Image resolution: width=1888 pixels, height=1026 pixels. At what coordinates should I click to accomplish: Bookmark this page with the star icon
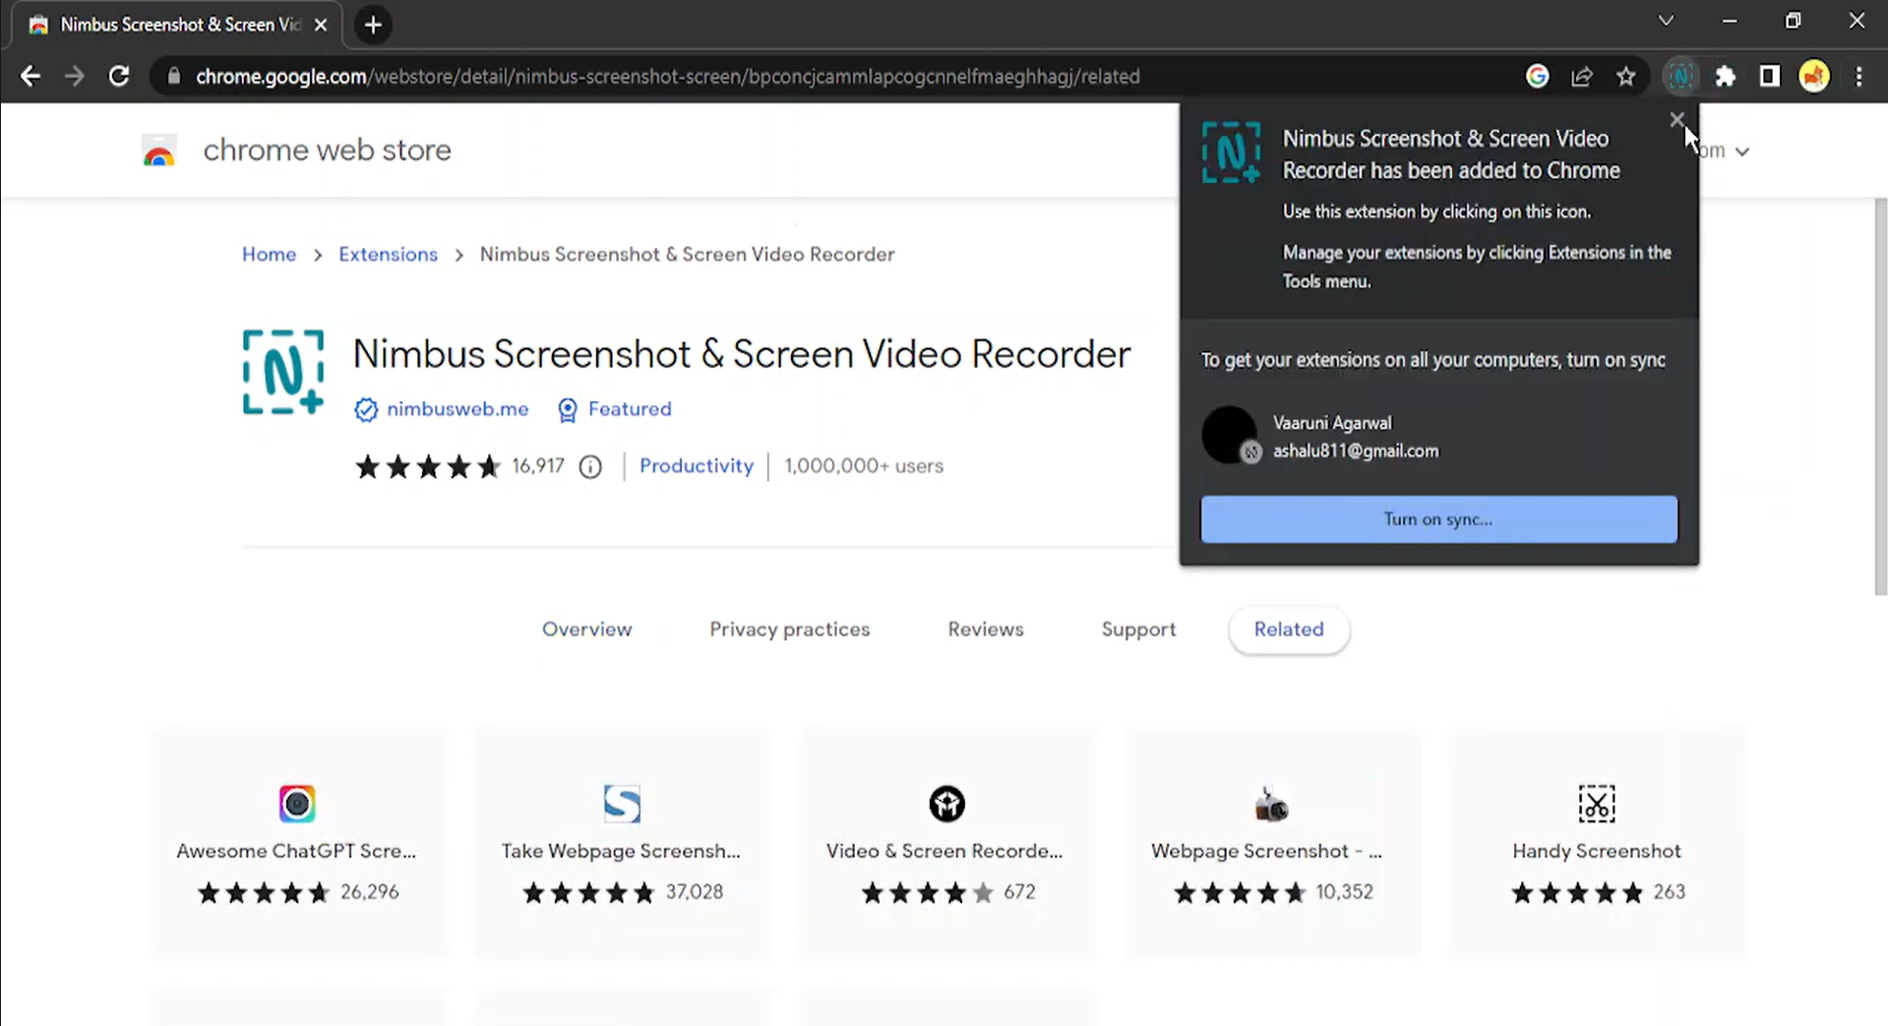tap(1626, 76)
